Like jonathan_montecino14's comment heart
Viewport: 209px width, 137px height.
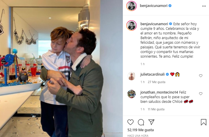tap(201, 94)
